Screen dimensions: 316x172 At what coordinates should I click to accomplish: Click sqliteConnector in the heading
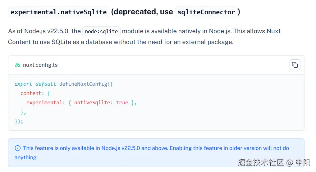click(x=206, y=12)
